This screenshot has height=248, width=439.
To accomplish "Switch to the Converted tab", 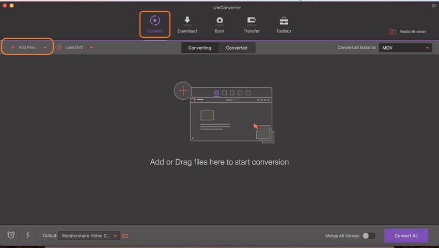I will [237, 48].
